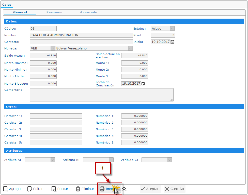The image size is (248, 195).
Task: Switch to the Avanzado tab
Action: coord(88,12)
